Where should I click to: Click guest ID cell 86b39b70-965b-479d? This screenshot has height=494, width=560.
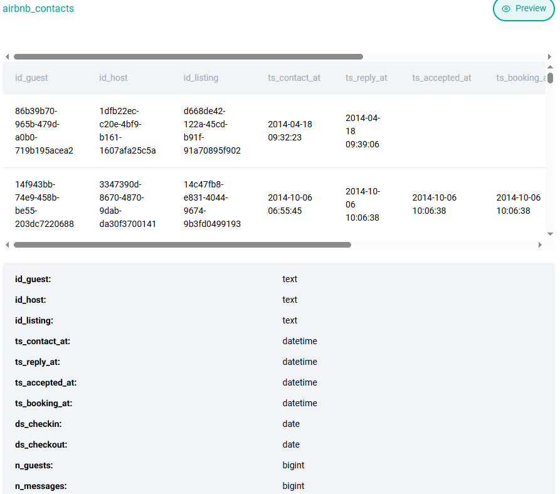point(44,131)
